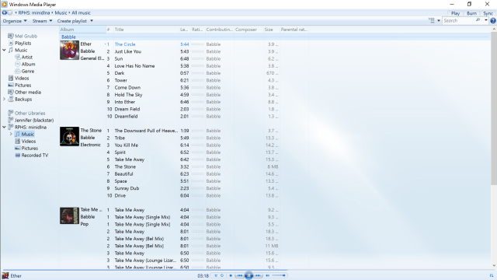Open View options dropdown arrow
Viewport: 497px width, 280px height.
tap(439, 21)
